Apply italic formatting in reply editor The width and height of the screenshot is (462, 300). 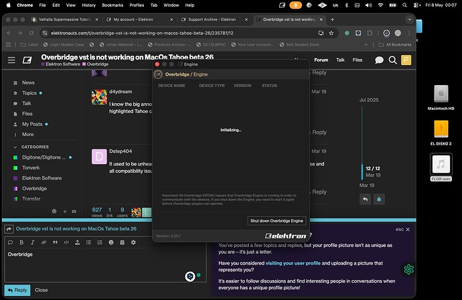(32, 242)
